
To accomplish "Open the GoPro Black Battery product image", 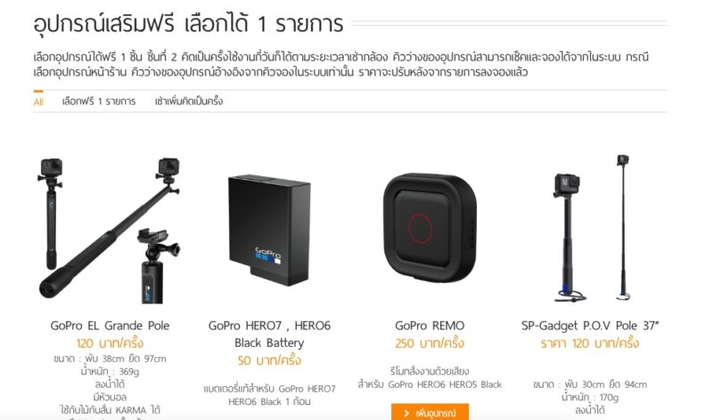I will click(269, 230).
